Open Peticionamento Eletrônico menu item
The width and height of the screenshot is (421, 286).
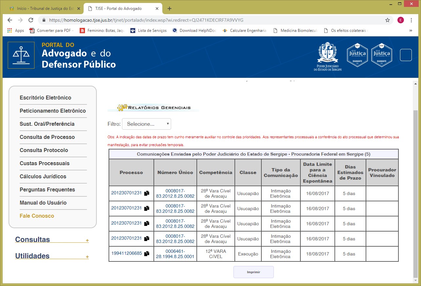coord(53,111)
